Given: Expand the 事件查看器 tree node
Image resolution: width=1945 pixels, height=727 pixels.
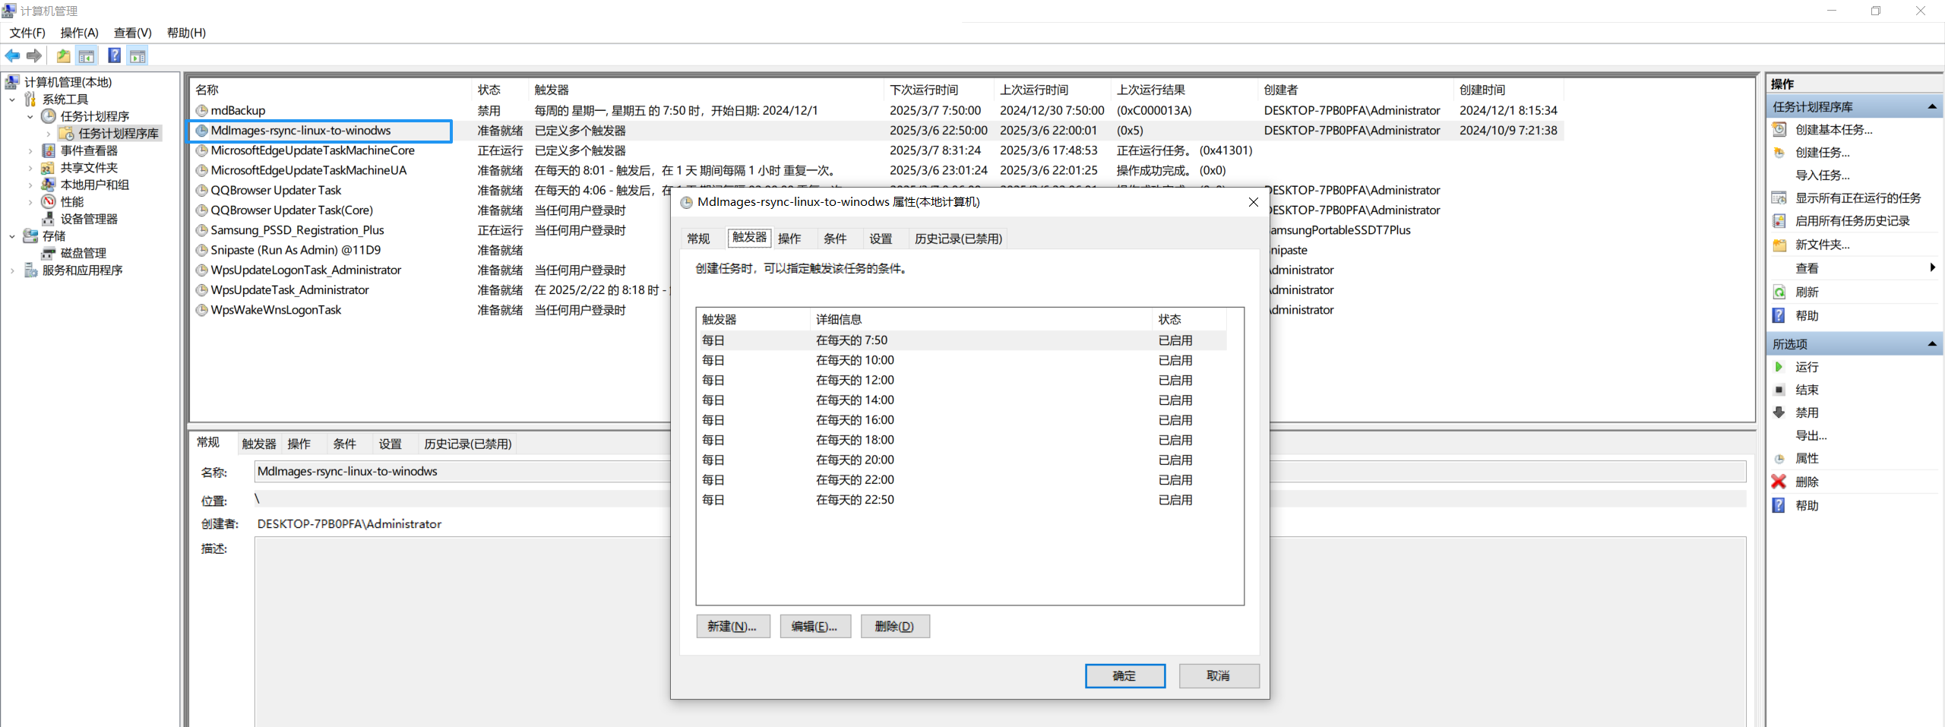Looking at the screenshot, I should point(30,150).
